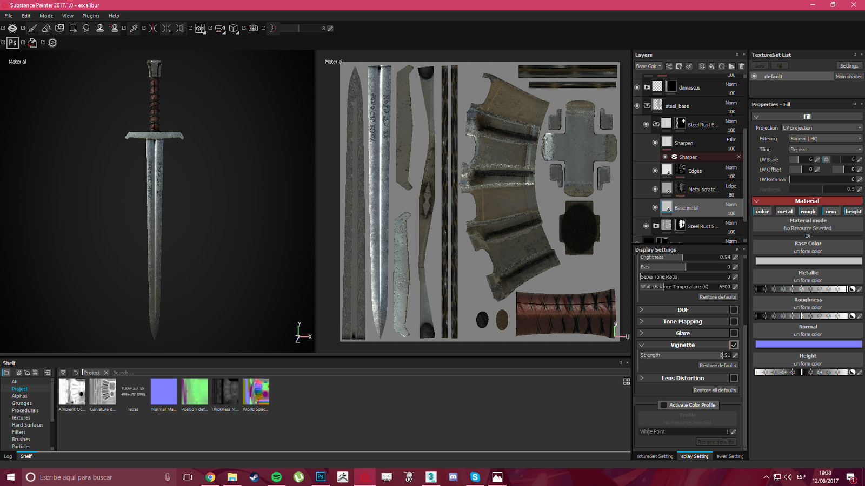Screen dimensions: 865x486
Task: Switch to TextureSet Settings tab
Action: 655,456
